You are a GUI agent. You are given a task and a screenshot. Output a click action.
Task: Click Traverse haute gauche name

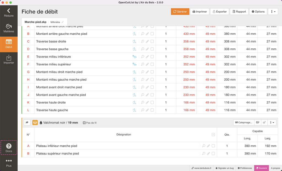52,110
